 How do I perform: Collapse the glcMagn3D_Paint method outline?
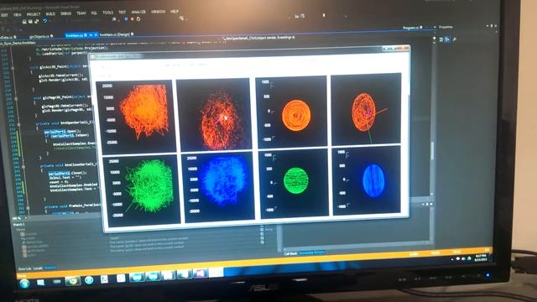[16, 99]
